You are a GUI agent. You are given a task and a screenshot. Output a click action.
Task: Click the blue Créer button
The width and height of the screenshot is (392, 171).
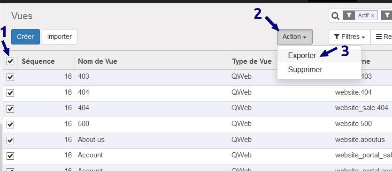pos(25,37)
